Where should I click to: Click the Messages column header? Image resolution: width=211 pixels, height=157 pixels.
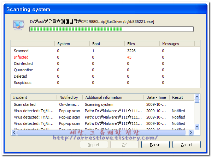177,44
